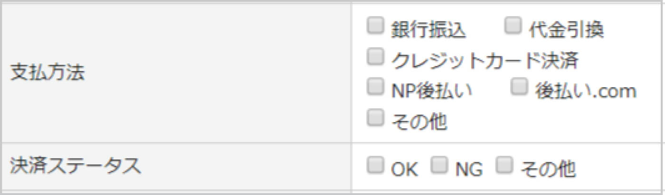Click the NG label text
The width and height of the screenshot is (665, 195).
tap(469, 169)
